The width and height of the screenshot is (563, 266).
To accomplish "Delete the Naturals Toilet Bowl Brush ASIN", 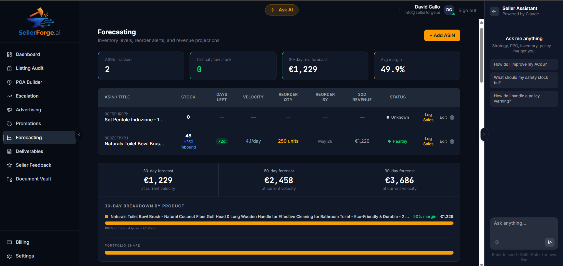I will pyautogui.click(x=452, y=141).
